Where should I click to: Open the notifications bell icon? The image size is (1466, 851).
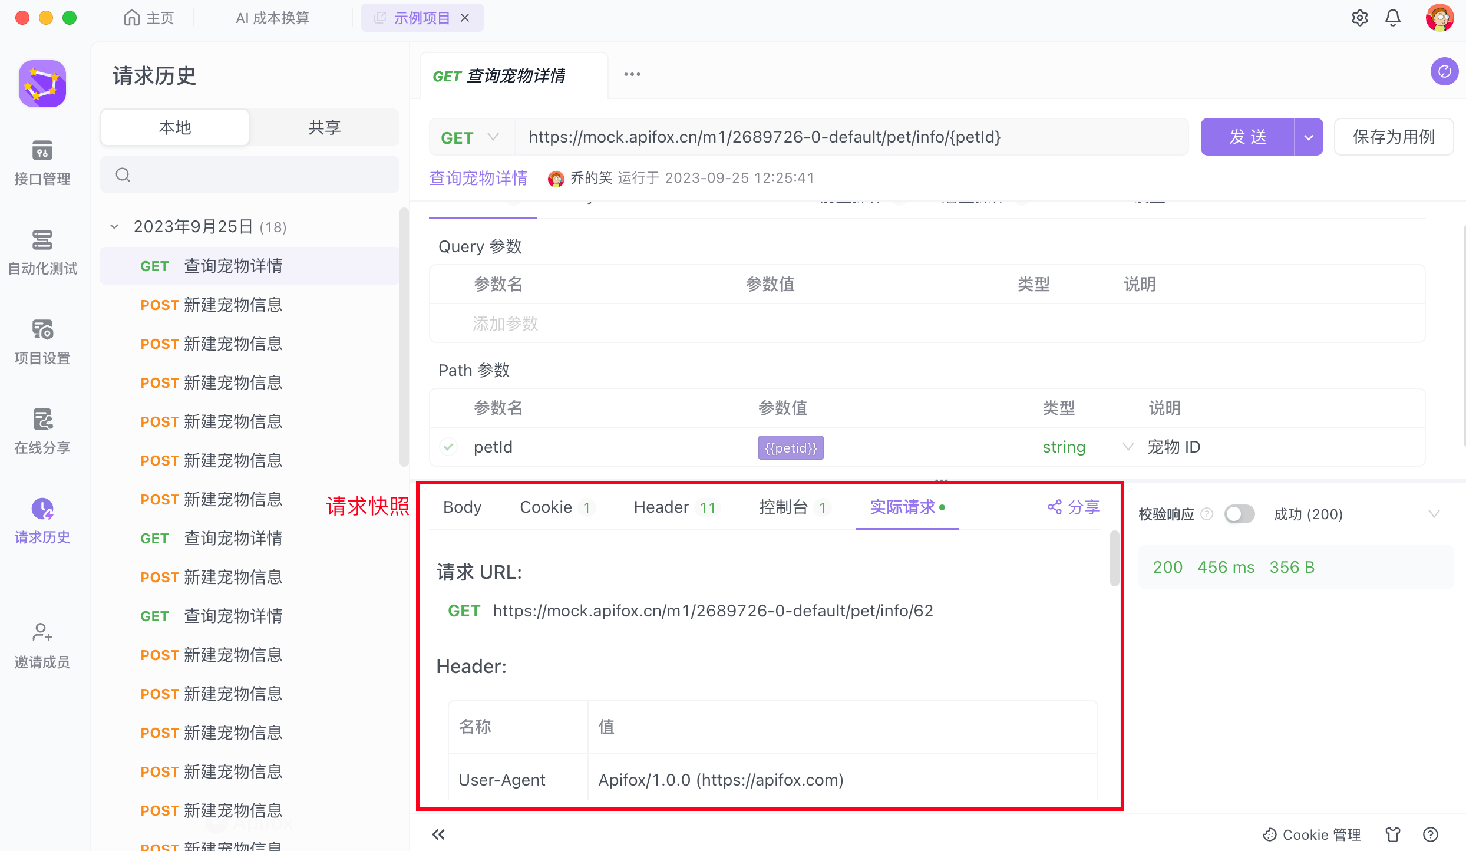(x=1392, y=18)
